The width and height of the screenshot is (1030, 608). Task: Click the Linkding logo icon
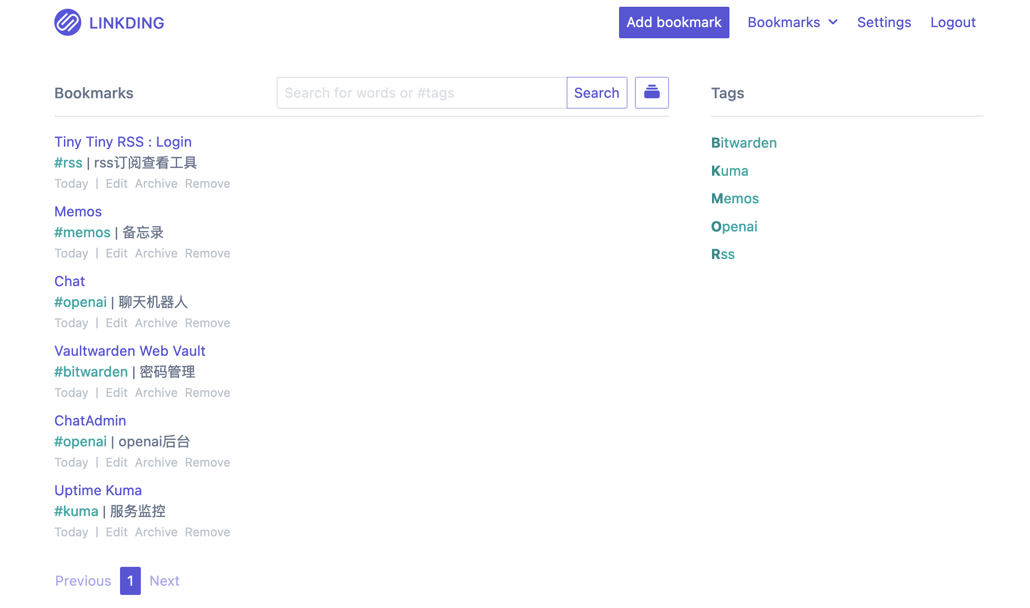pyautogui.click(x=68, y=22)
